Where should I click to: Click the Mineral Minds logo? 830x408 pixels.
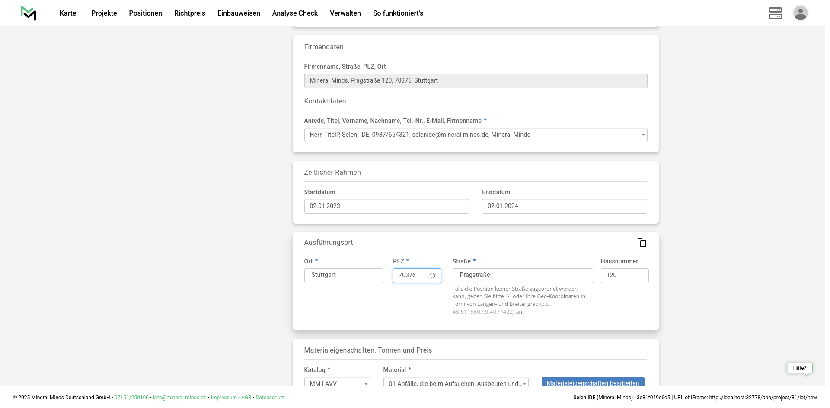[x=29, y=13]
